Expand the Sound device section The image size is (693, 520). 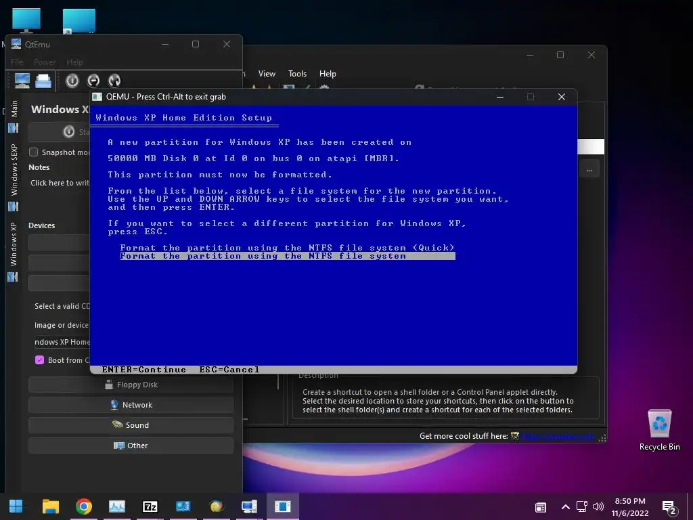(131, 425)
